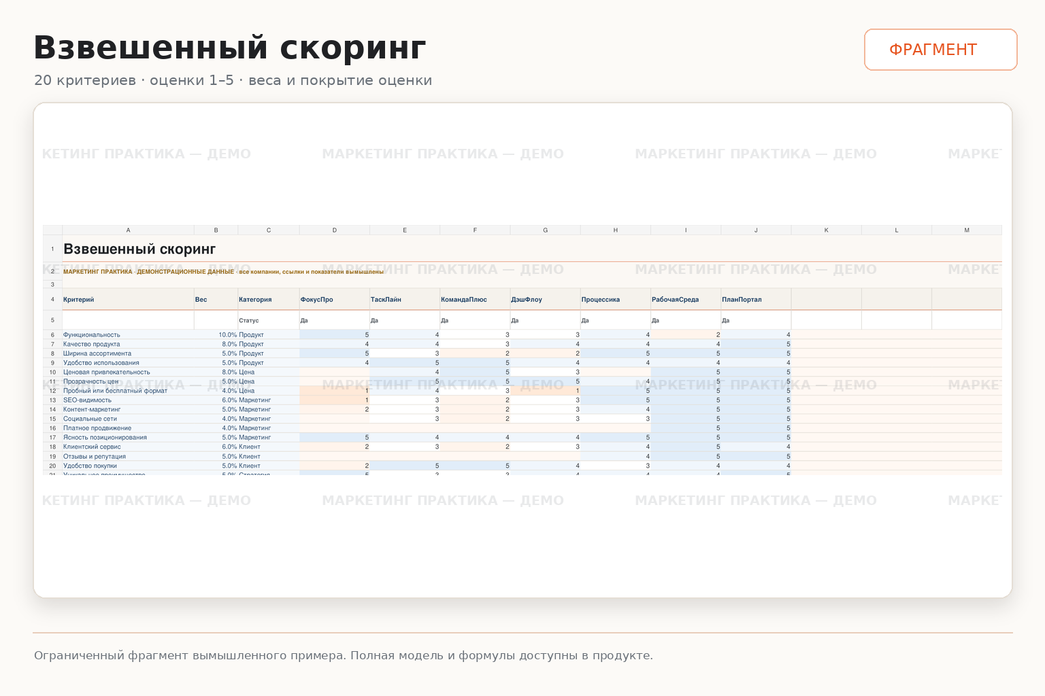Screen dimensions: 1045x696
Task: Click Продукт category in Функциональность row
Action: point(269,335)
